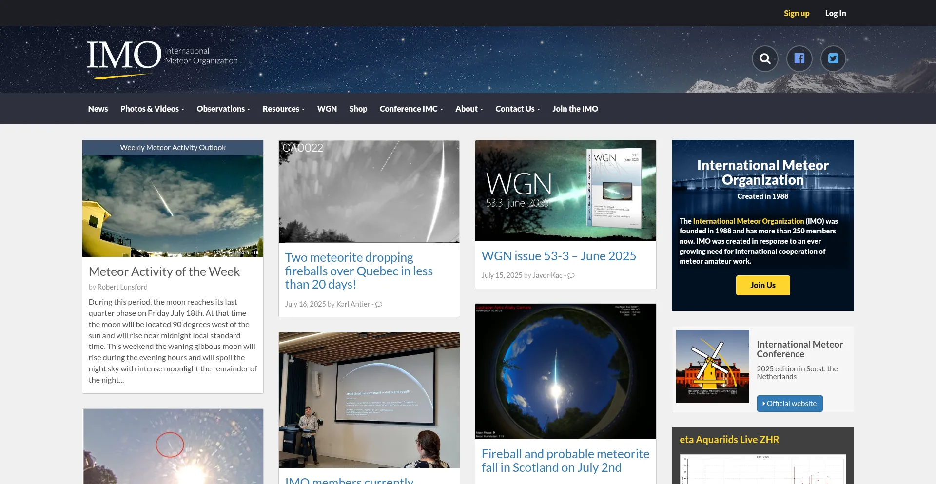Click the Log In link
936x484 pixels.
836,13
